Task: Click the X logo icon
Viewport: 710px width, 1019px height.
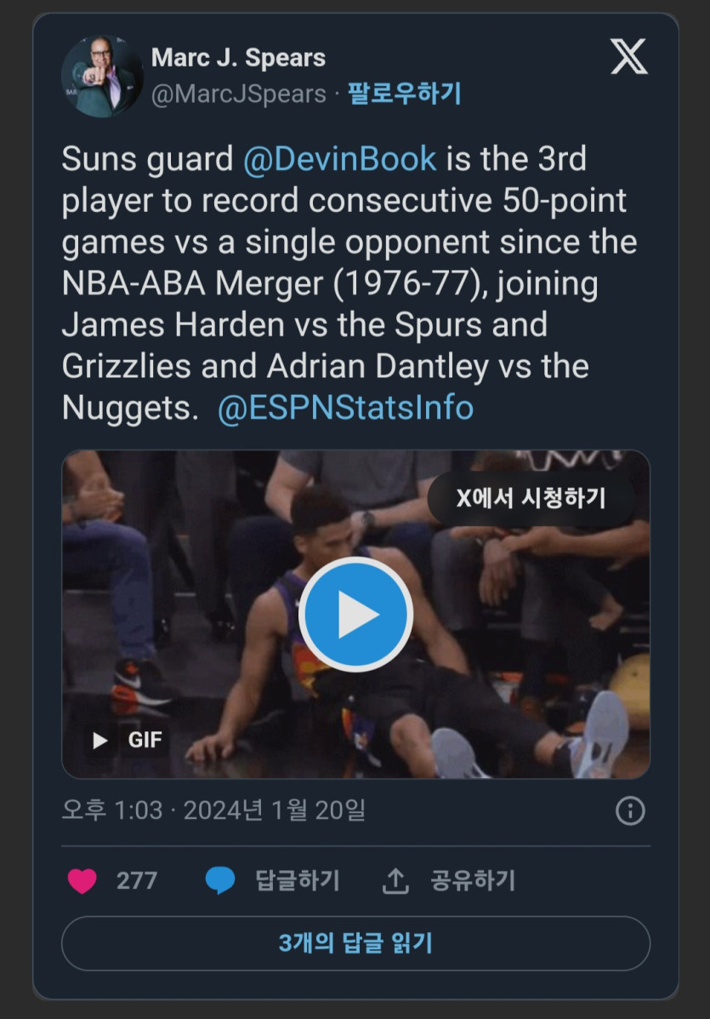Action: 628,57
